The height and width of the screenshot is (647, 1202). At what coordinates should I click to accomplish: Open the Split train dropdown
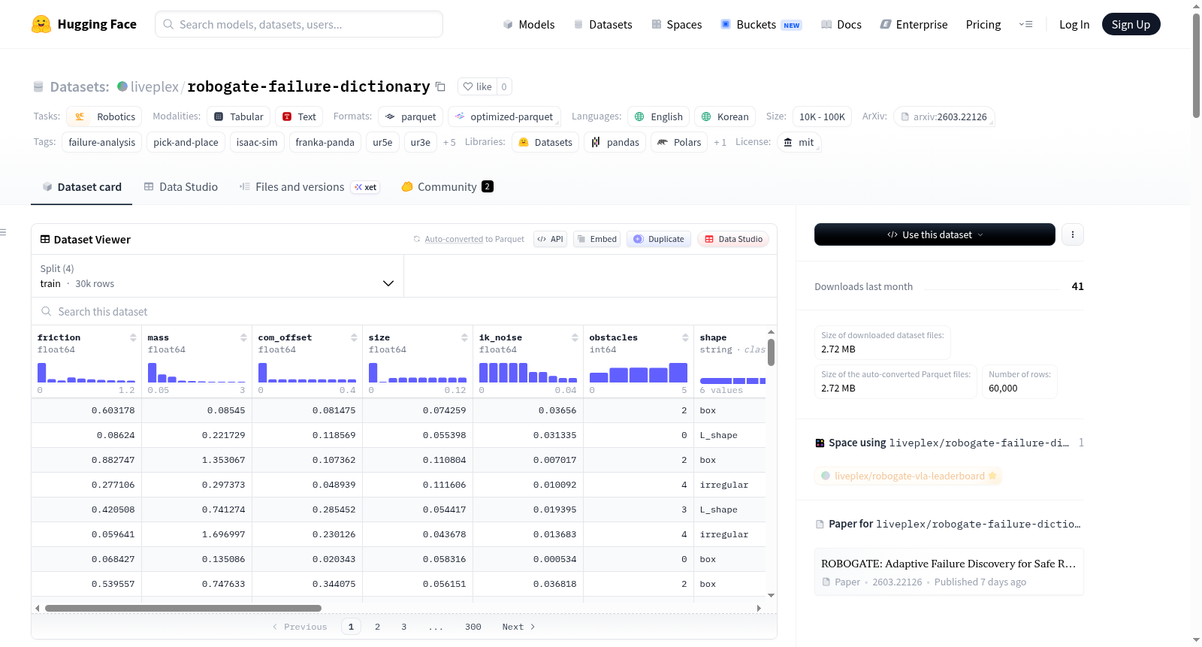pyautogui.click(x=218, y=276)
